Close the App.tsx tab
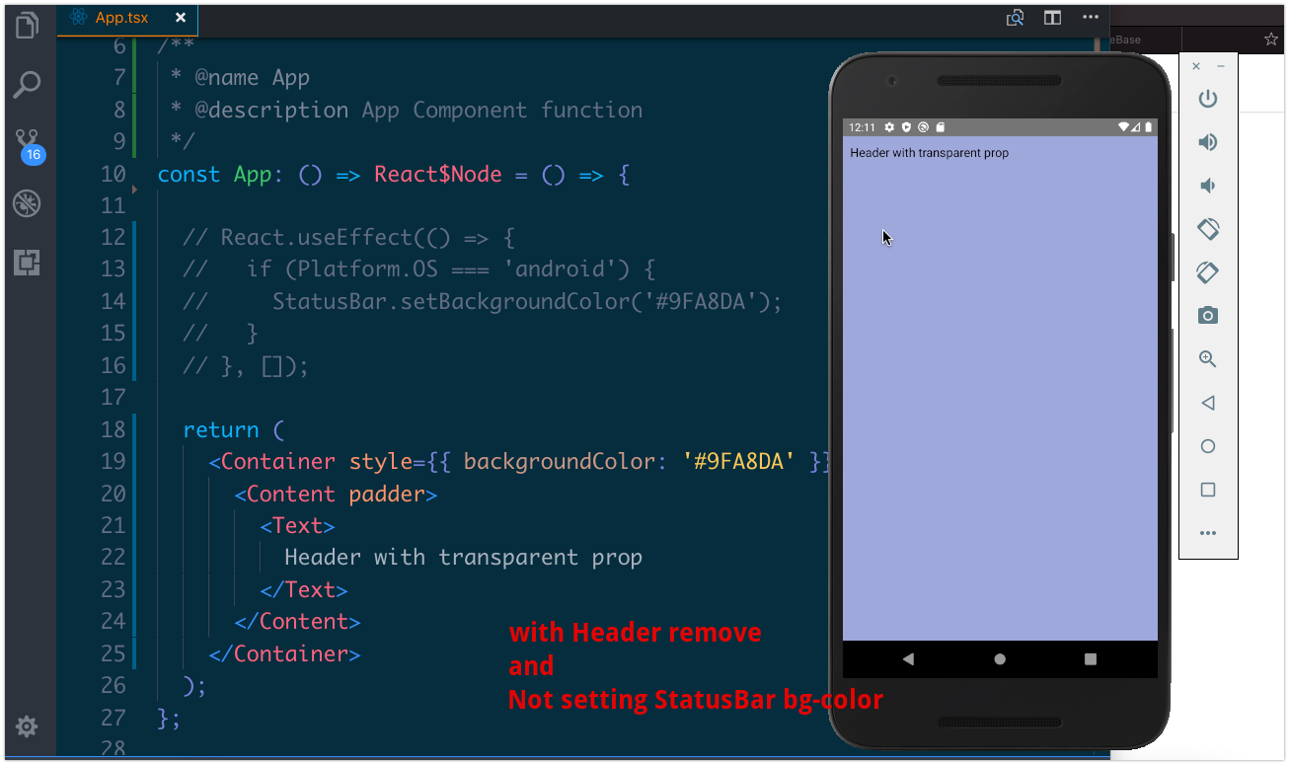Image resolution: width=1289 pixels, height=765 pixels. [181, 17]
